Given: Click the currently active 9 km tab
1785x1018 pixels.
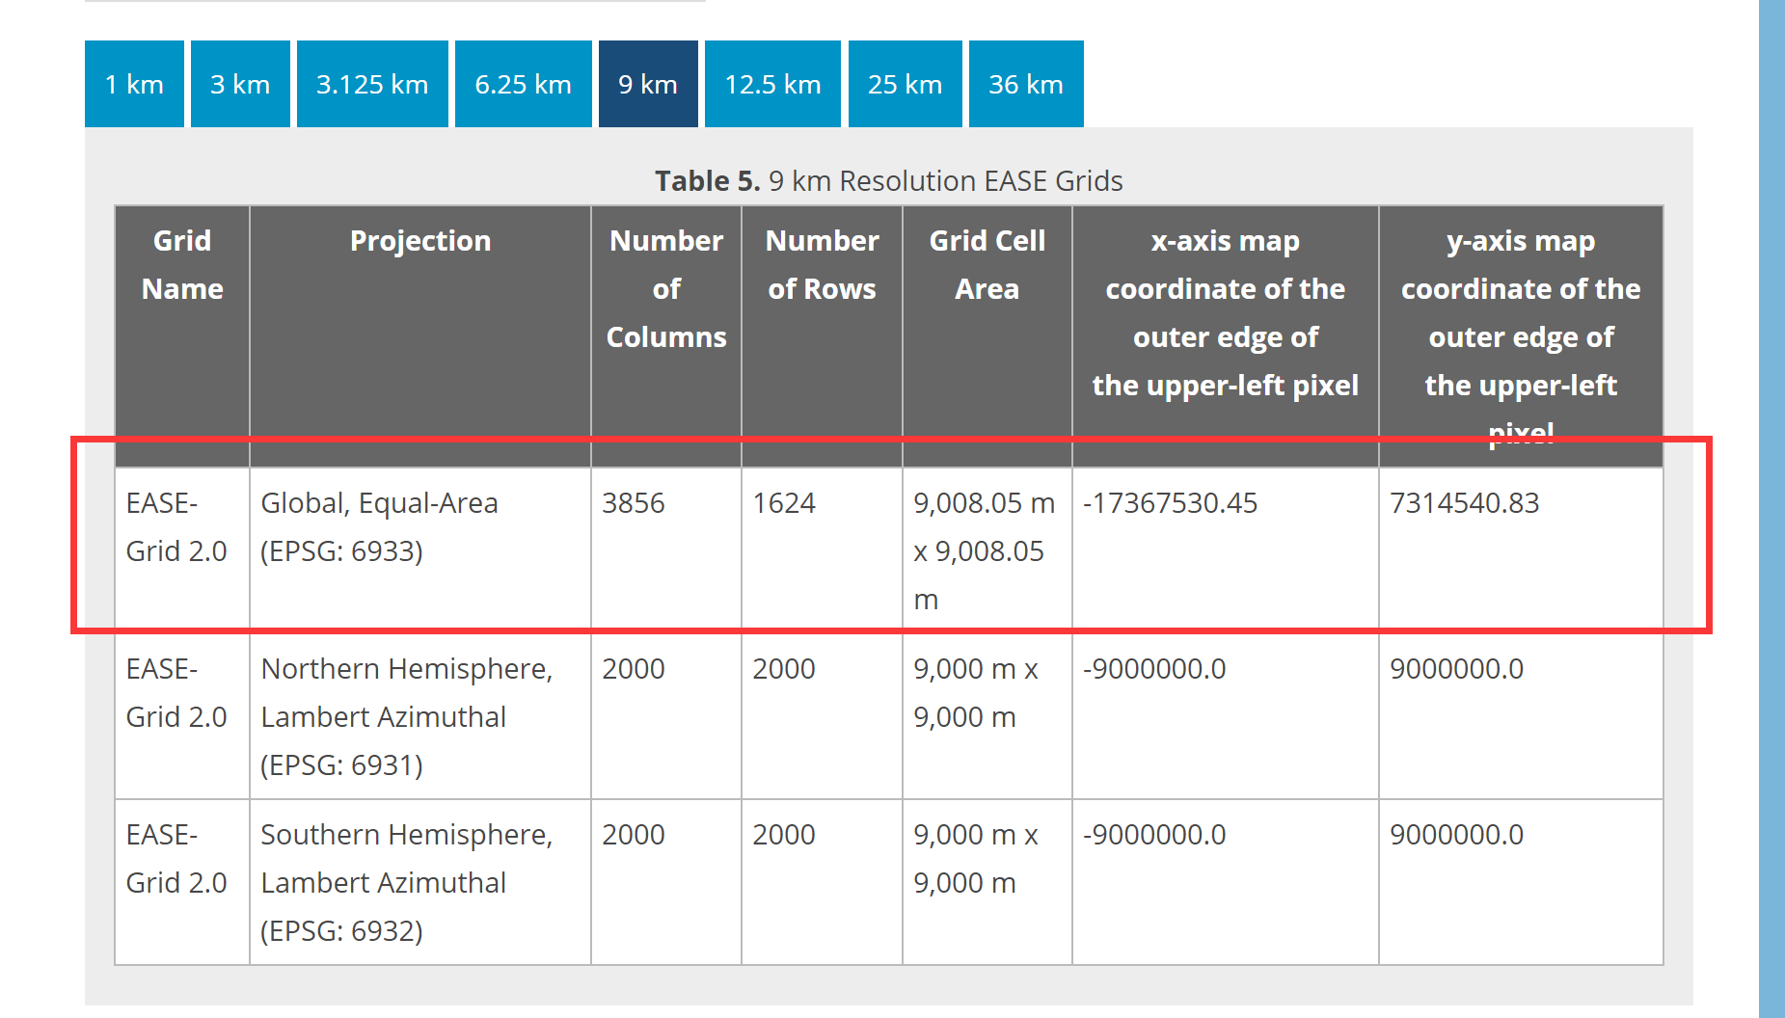Looking at the screenshot, I should click(647, 84).
